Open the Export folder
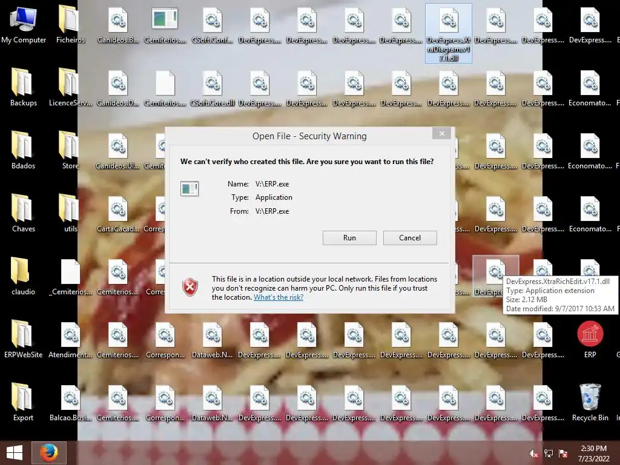The width and height of the screenshot is (620, 465). (24, 402)
